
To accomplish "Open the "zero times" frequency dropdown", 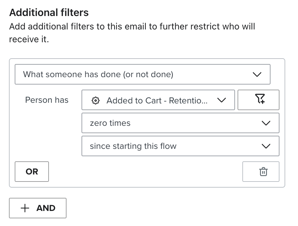I will coord(180,123).
